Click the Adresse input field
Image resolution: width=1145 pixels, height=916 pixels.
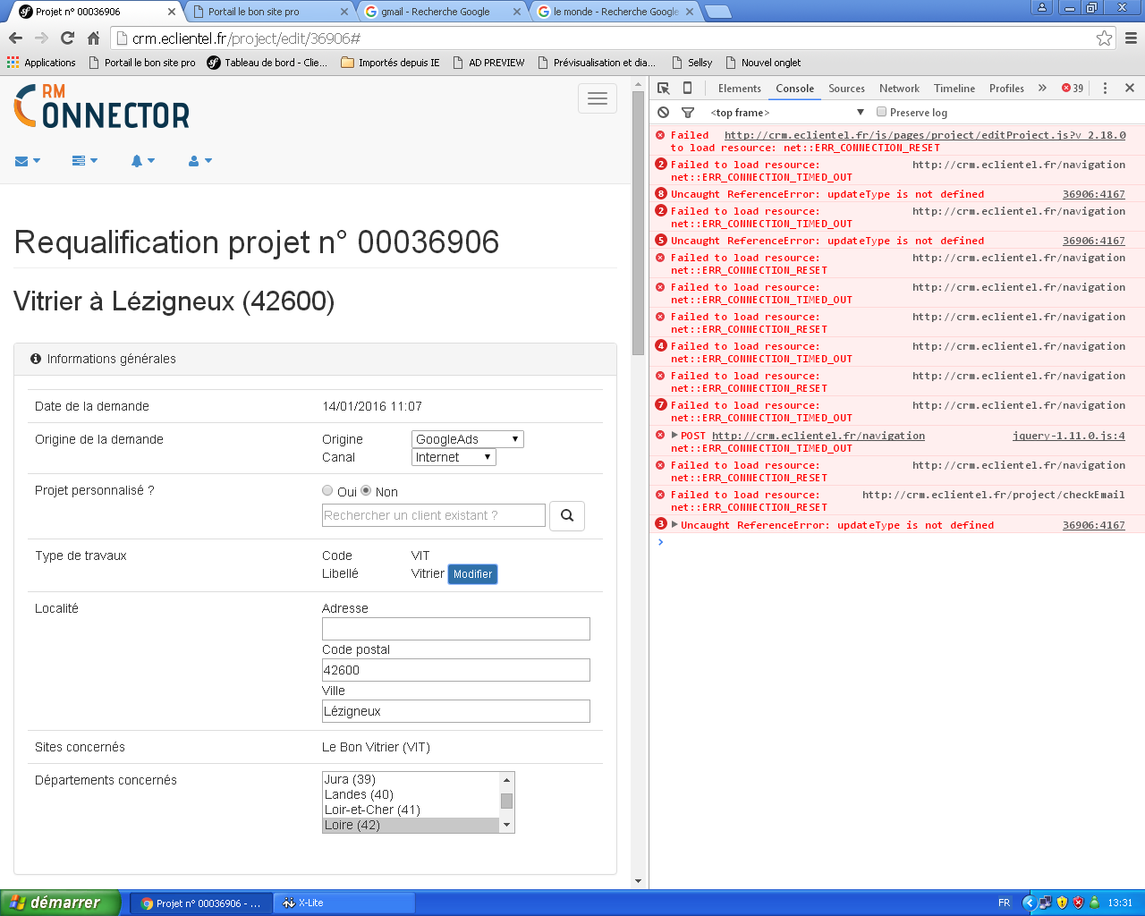456,629
